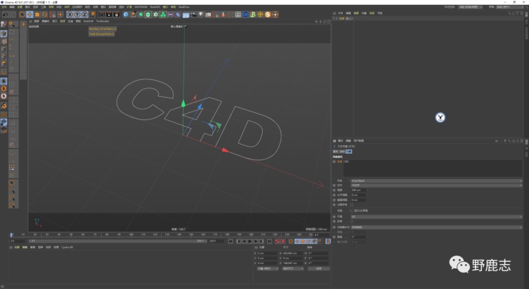
Task: Click the size X field 426.465 cm
Action: point(292,253)
